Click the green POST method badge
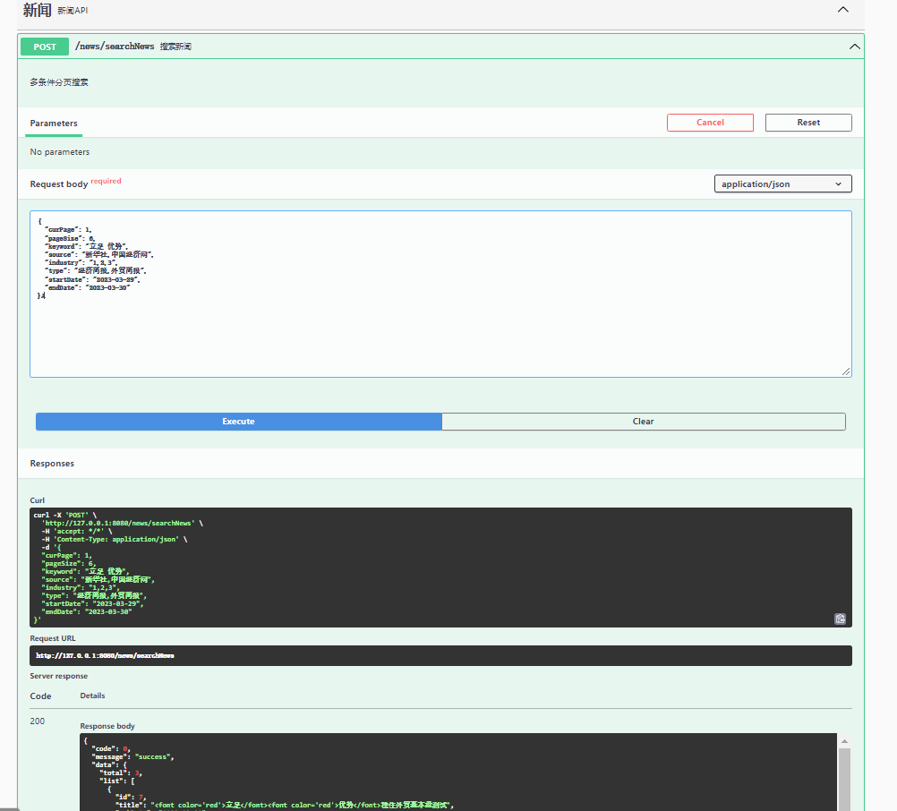The width and height of the screenshot is (897, 811). point(45,47)
